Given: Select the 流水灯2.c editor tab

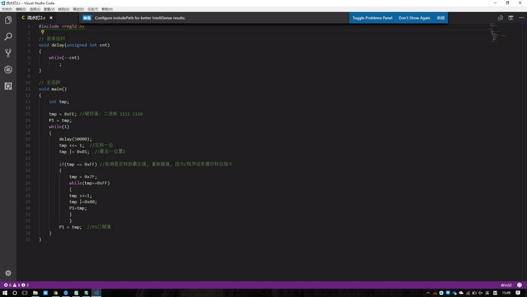Looking at the screenshot, I should (37, 18).
